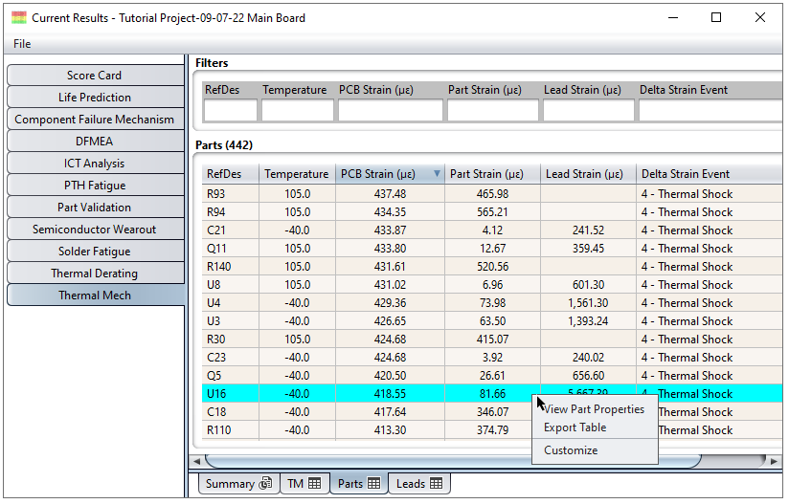The image size is (789, 504).
Task: Go to Life Prediction results
Action: (x=94, y=98)
